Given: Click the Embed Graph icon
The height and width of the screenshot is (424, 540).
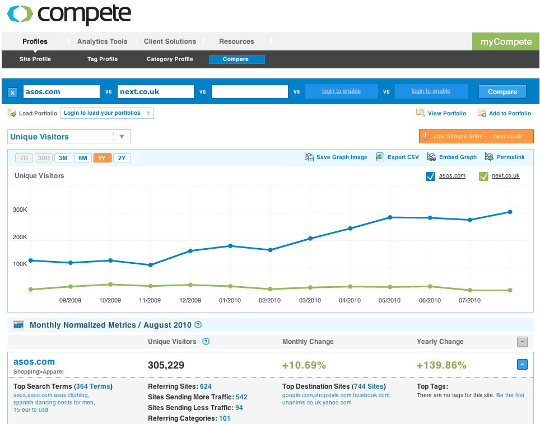Looking at the screenshot, I should click(431, 157).
